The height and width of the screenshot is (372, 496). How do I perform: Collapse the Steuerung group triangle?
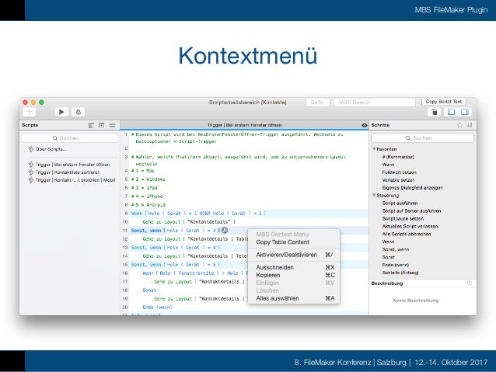point(374,196)
